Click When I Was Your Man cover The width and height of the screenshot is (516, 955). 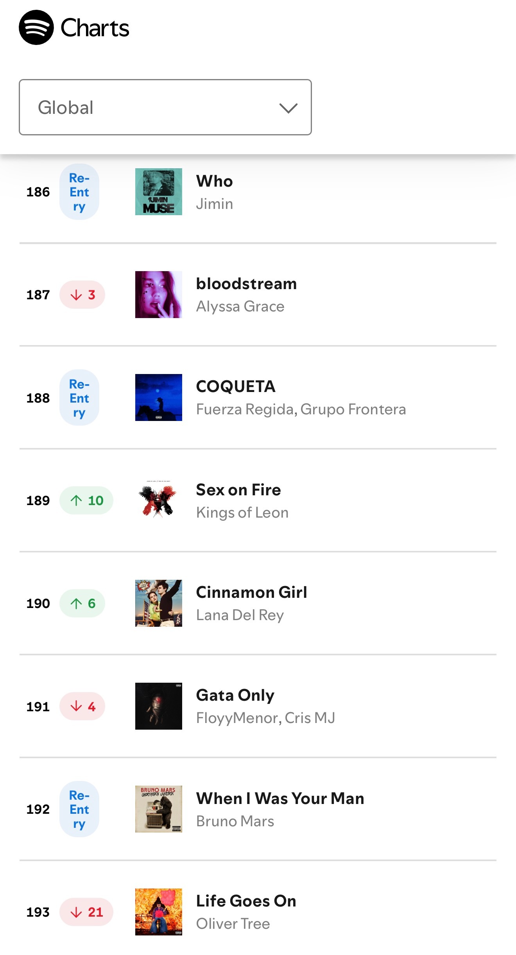point(159,809)
